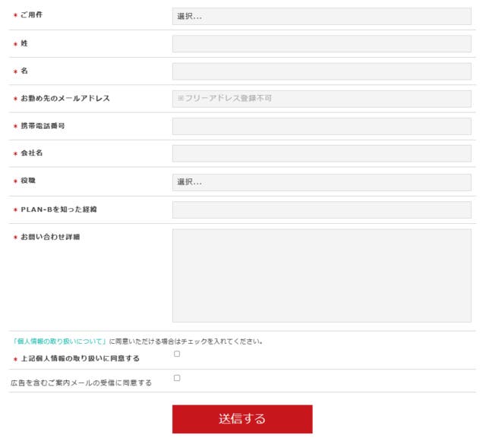
Task: Click the red 送信する button
Action: [241, 419]
